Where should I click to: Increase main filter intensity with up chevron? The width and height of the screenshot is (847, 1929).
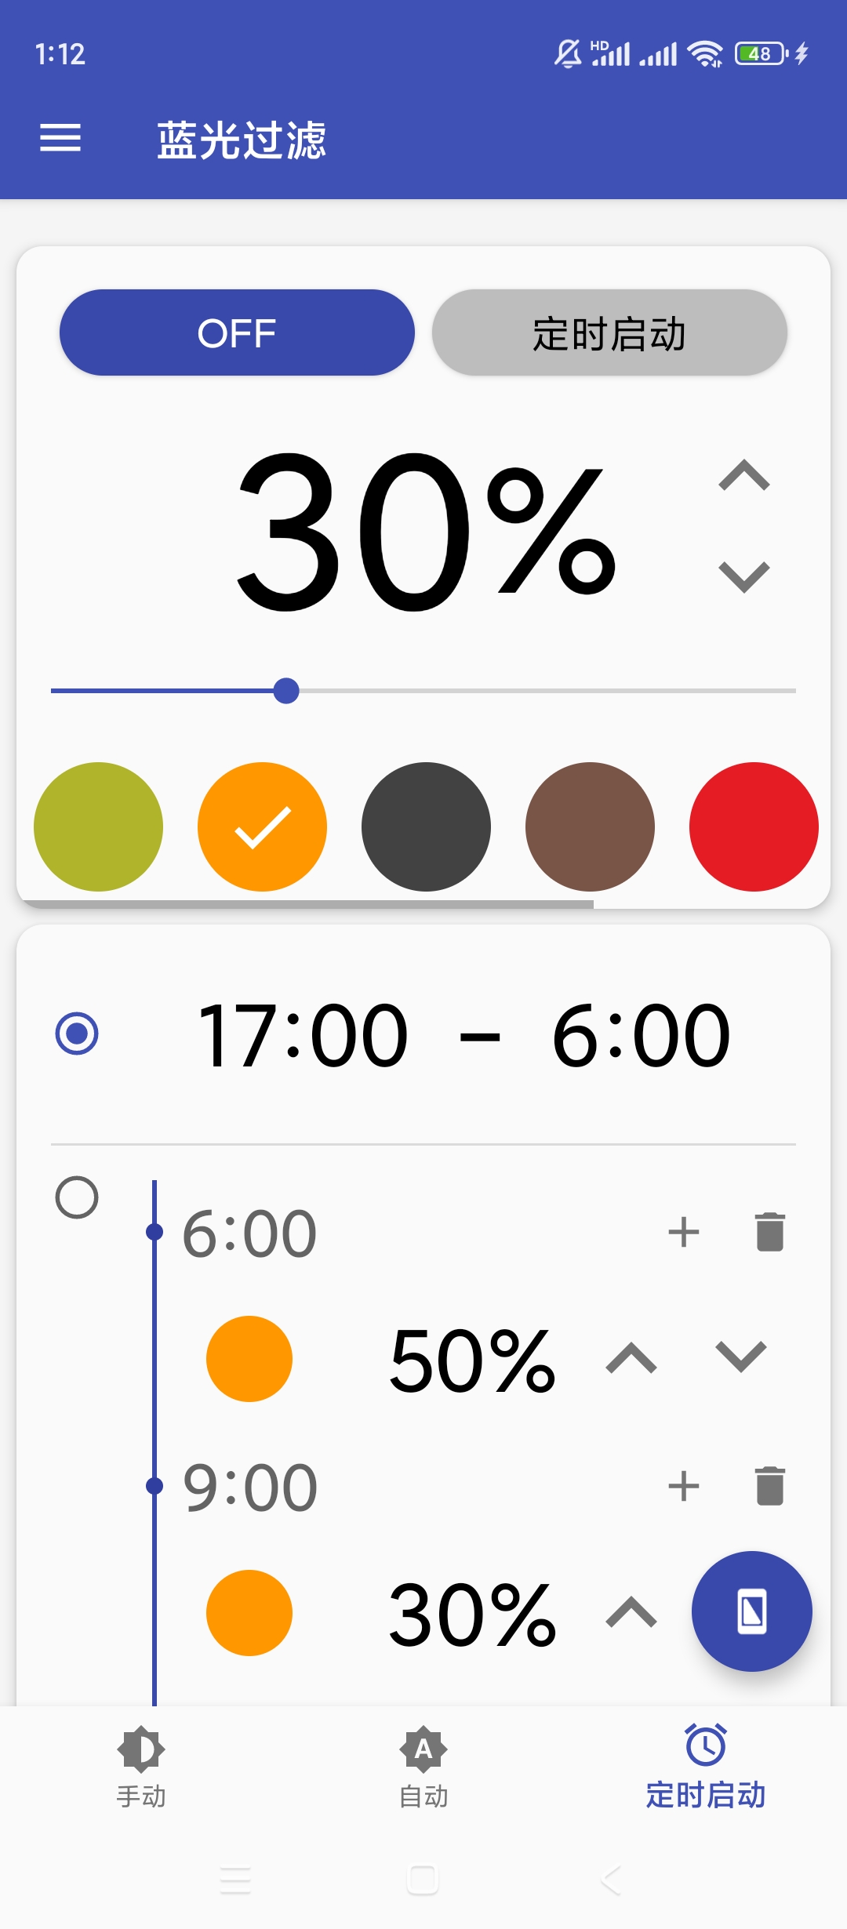pyautogui.click(x=743, y=476)
